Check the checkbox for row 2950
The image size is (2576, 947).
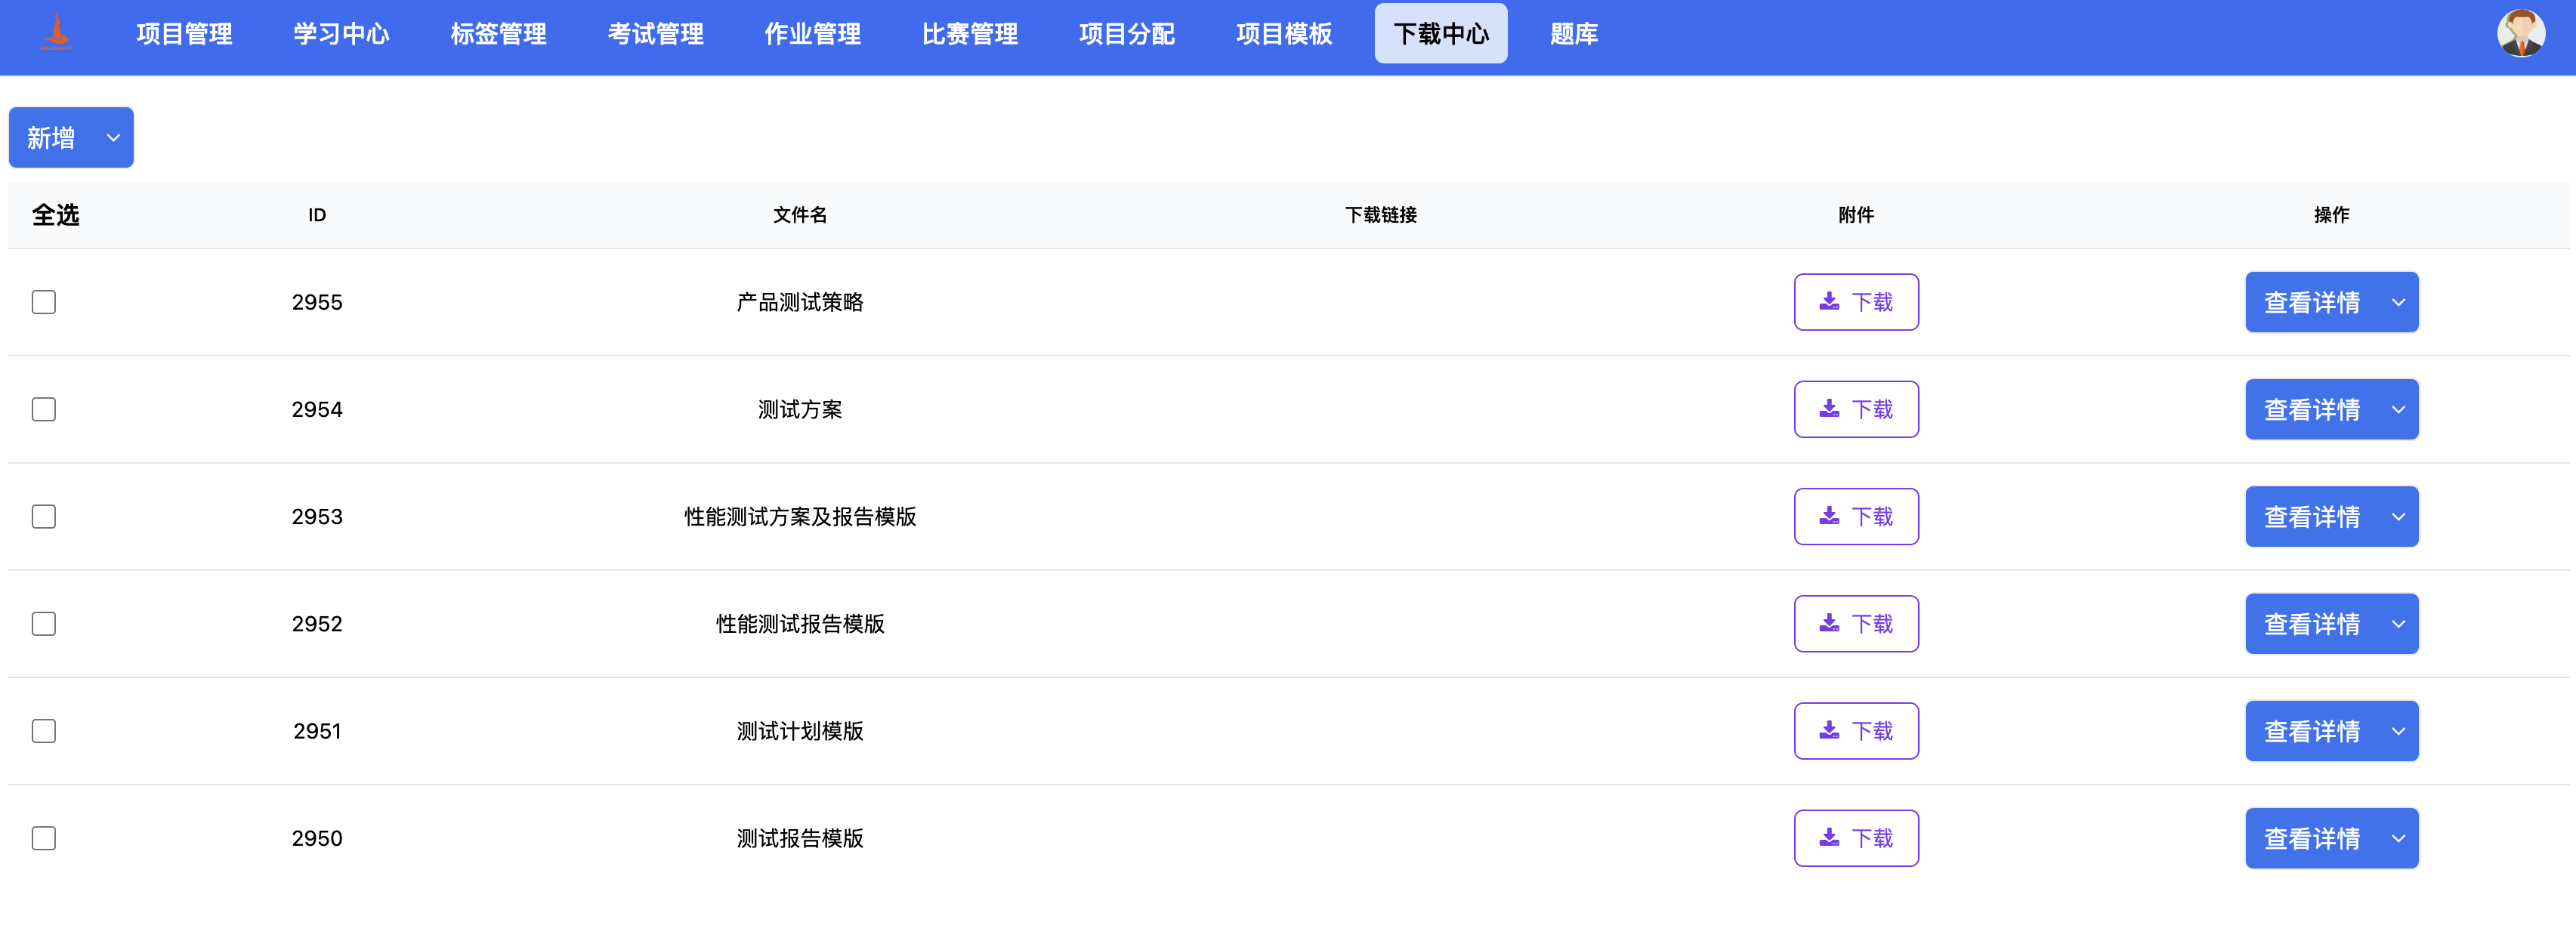click(43, 839)
